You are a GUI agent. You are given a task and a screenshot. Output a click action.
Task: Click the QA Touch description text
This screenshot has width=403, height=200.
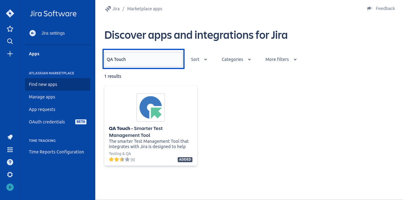pos(149,144)
